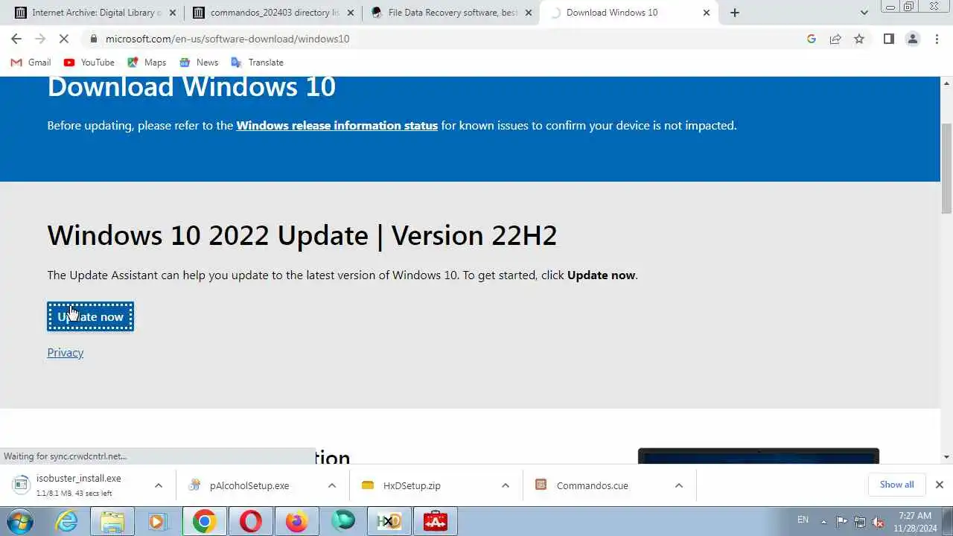The image size is (953, 536).
Task: Open the Privacy link
Action: [65, 352]
